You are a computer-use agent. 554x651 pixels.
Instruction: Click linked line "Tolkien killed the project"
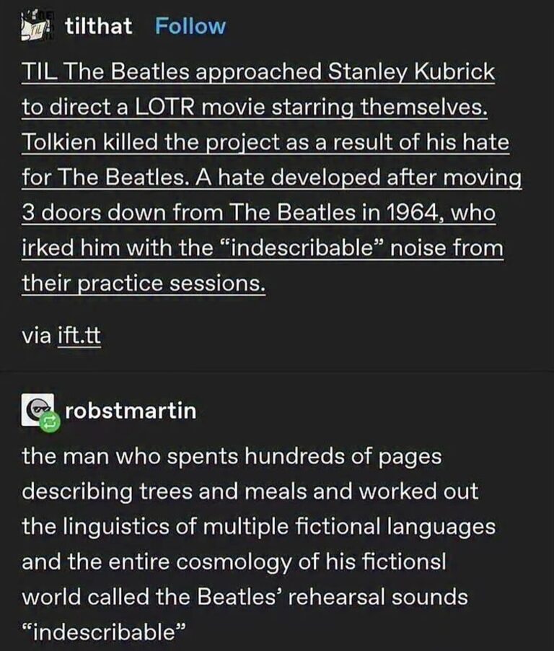point(265,142)
